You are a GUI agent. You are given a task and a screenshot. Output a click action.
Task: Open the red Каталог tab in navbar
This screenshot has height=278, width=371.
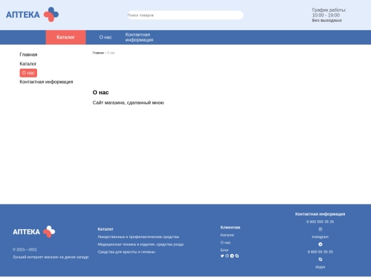pos(66,37)
